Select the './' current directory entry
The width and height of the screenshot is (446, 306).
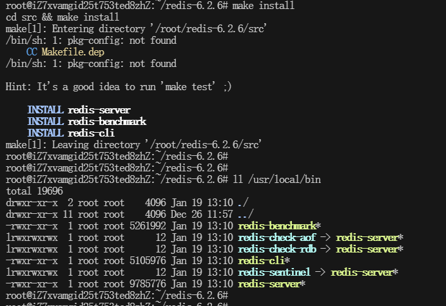(243, 203)
